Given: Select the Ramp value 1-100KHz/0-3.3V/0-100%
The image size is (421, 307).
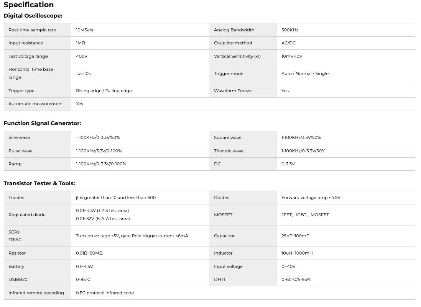Looking at the screenshot, I should point(101,164).
